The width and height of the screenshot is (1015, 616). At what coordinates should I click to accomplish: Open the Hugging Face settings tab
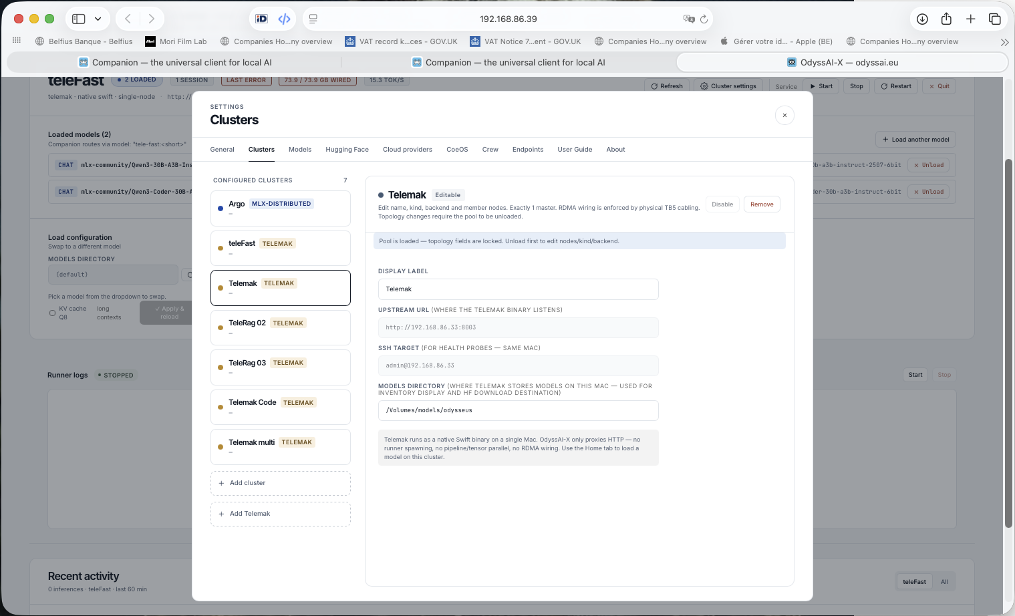pos(347,150)
